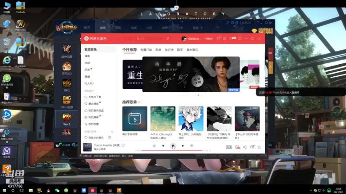Select the 个性推荐 tab
Screen dimensions: 346x194
click(x=129, y=50)
